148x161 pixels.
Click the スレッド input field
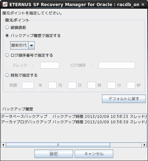[x=50, y=65]
